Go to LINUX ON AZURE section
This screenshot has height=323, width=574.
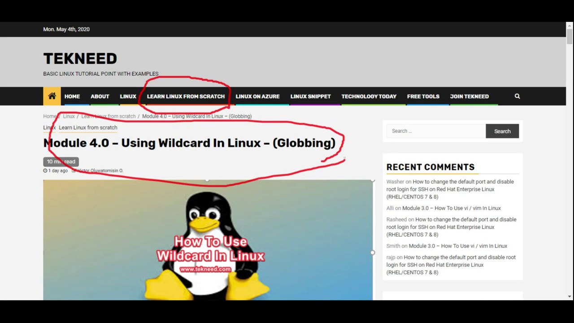click(257, 96)
